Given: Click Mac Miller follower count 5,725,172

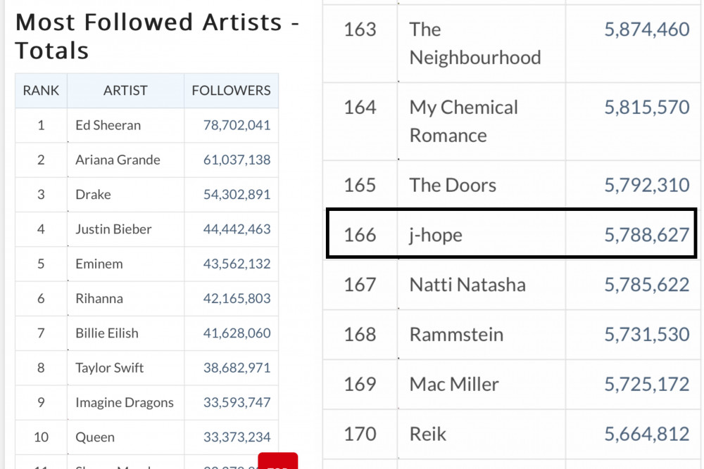Looking at the screenshot, I should pyautogui.click(x=646, y=384).
